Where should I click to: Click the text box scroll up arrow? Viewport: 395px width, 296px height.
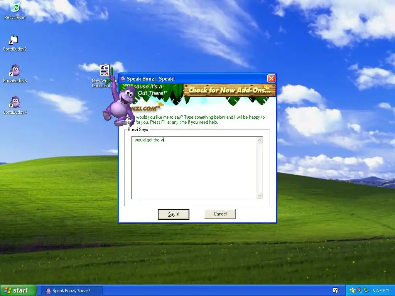(260, 140)
